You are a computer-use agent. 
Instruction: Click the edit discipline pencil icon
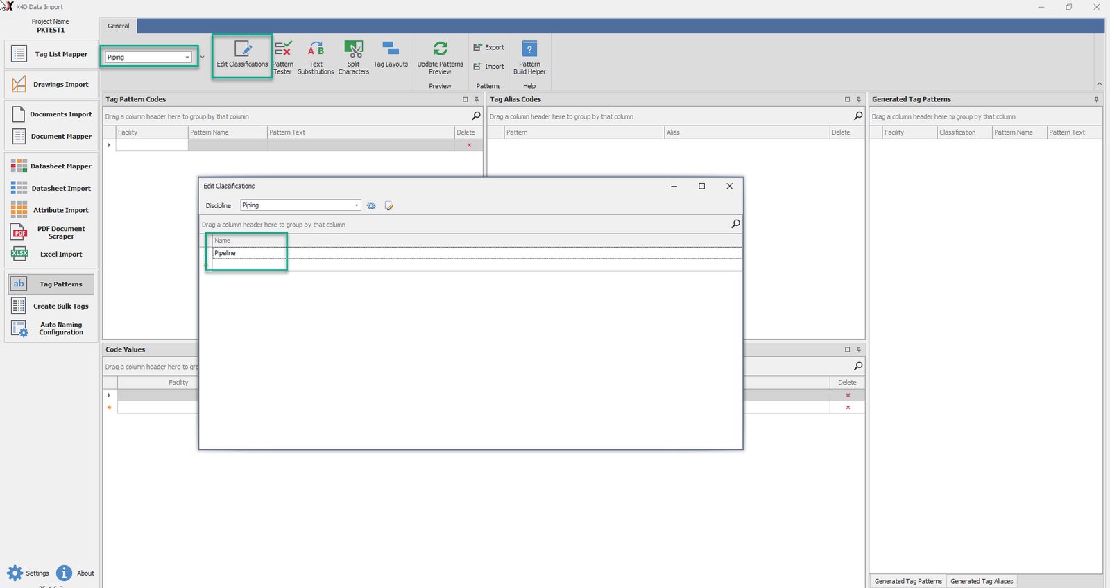point(388,206)
